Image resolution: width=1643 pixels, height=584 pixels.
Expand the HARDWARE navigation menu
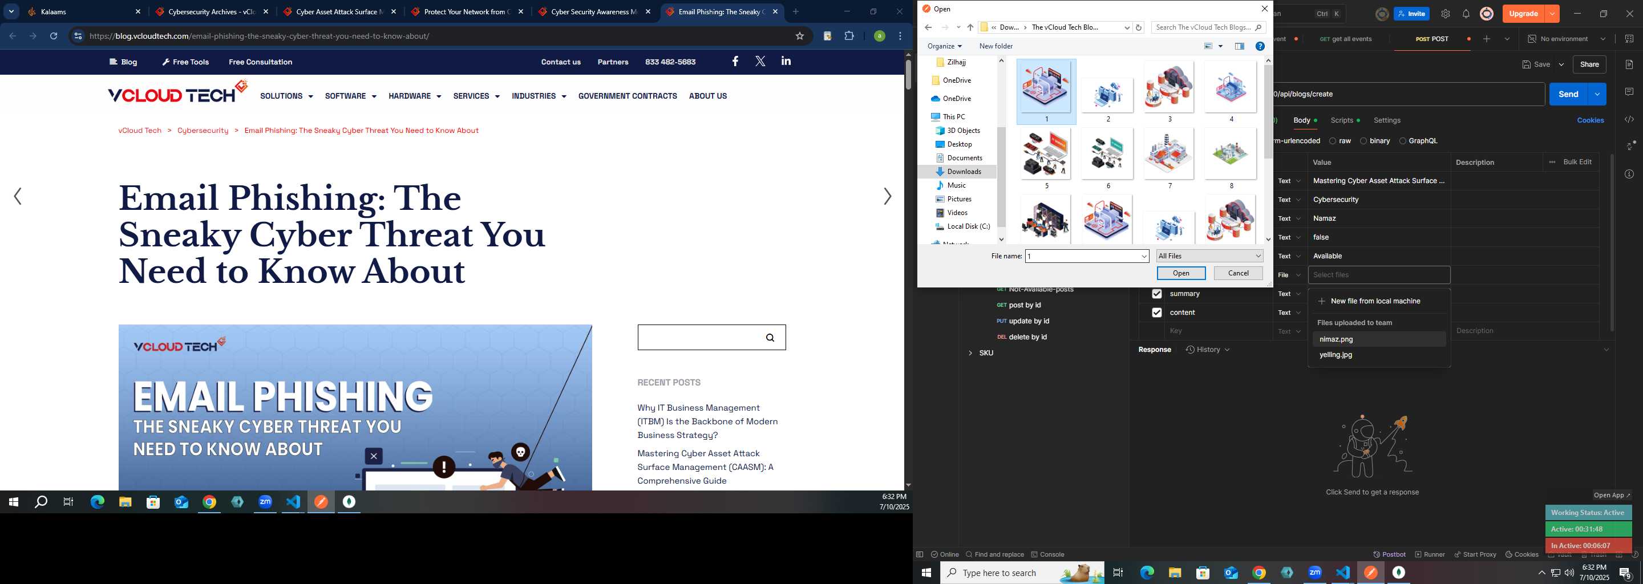(x=415, y=96)
